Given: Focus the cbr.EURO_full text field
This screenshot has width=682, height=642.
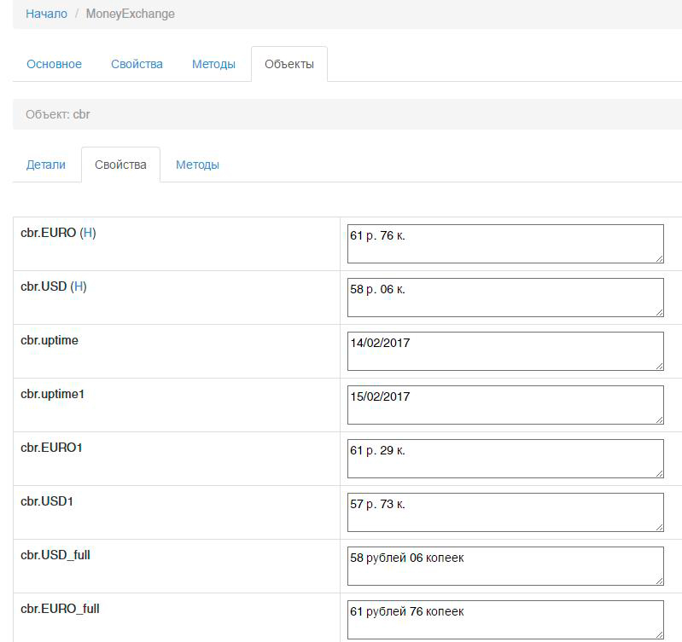Looking at the screenshot, I should click(504, 619).
